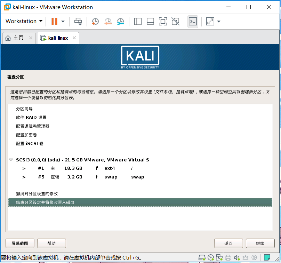The width and height of the screenshot is (281, 263).
Task: Revert to the previous snapshot
Action: tap(108, 21)
